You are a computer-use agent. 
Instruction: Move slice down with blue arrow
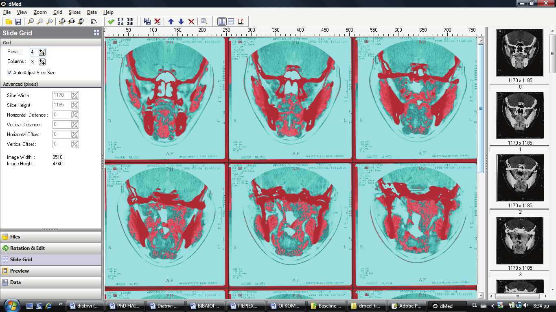click(181, 22)
